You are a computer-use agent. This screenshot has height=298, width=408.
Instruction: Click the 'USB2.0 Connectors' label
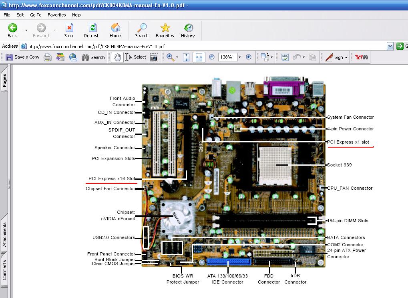point(114,237)
